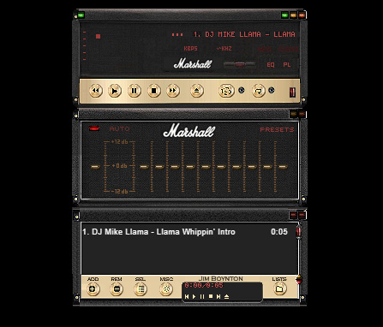Click the first equalizer band slider knob
The height and width of the screenshot is (327, 383).
pos(144,167)
